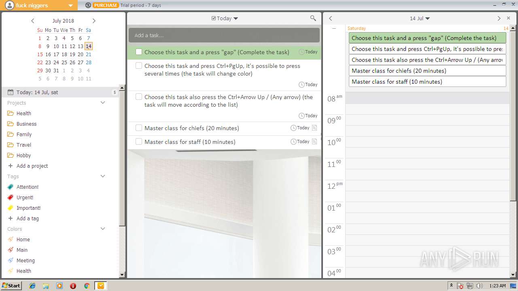518x291 pixels.
Task: Open note icon on 'Master class for staff'
Action: (314, 141)
